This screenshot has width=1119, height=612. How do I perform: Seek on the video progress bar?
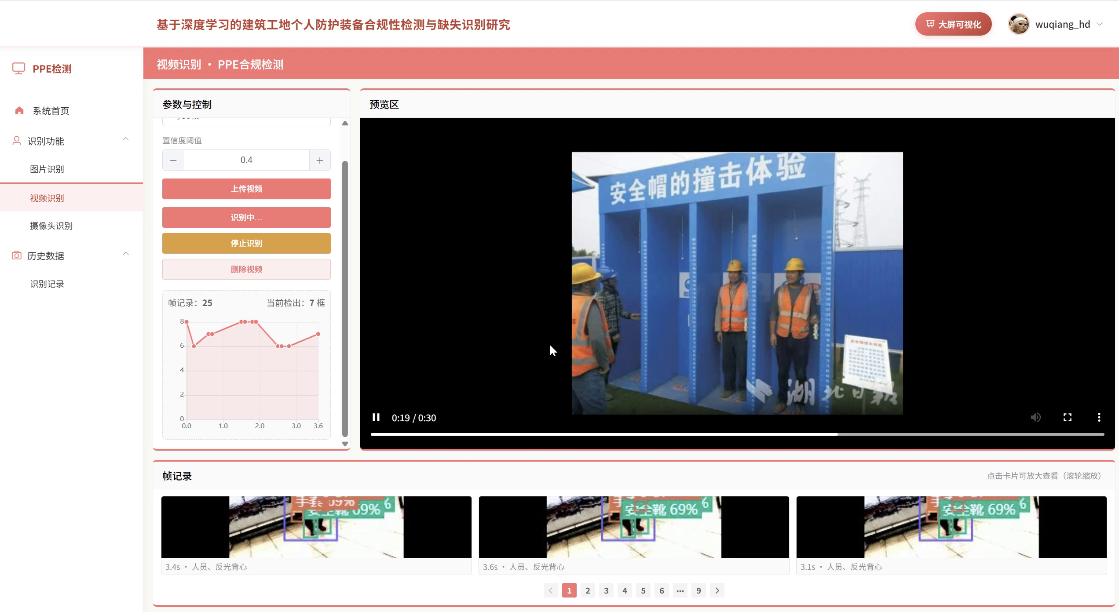coord(737,434)
